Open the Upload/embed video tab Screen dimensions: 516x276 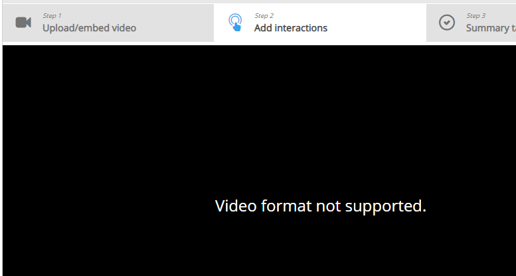point(108,23)
